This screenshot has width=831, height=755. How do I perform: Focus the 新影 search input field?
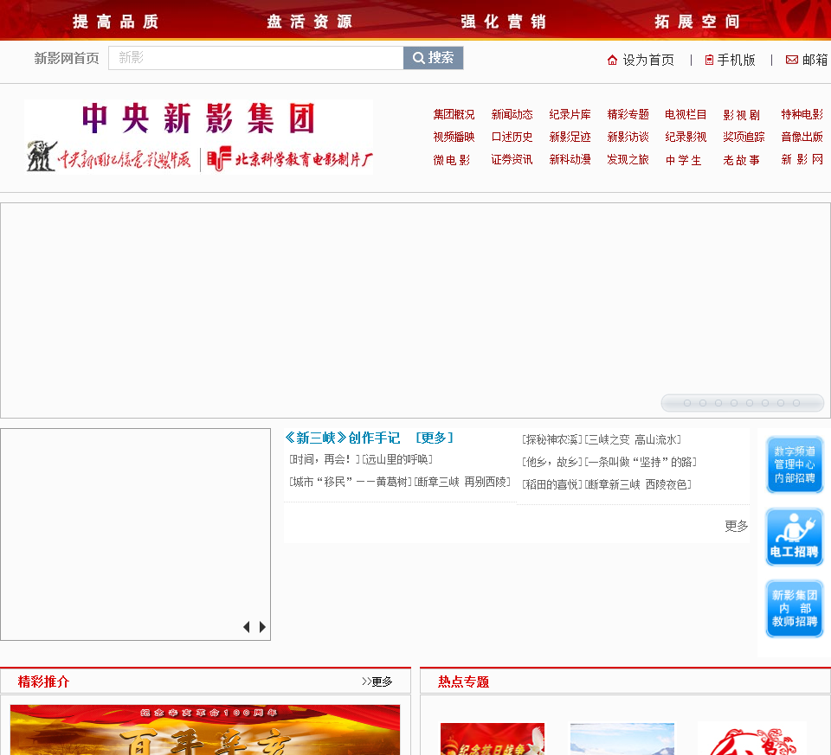(x=256, y=58)
